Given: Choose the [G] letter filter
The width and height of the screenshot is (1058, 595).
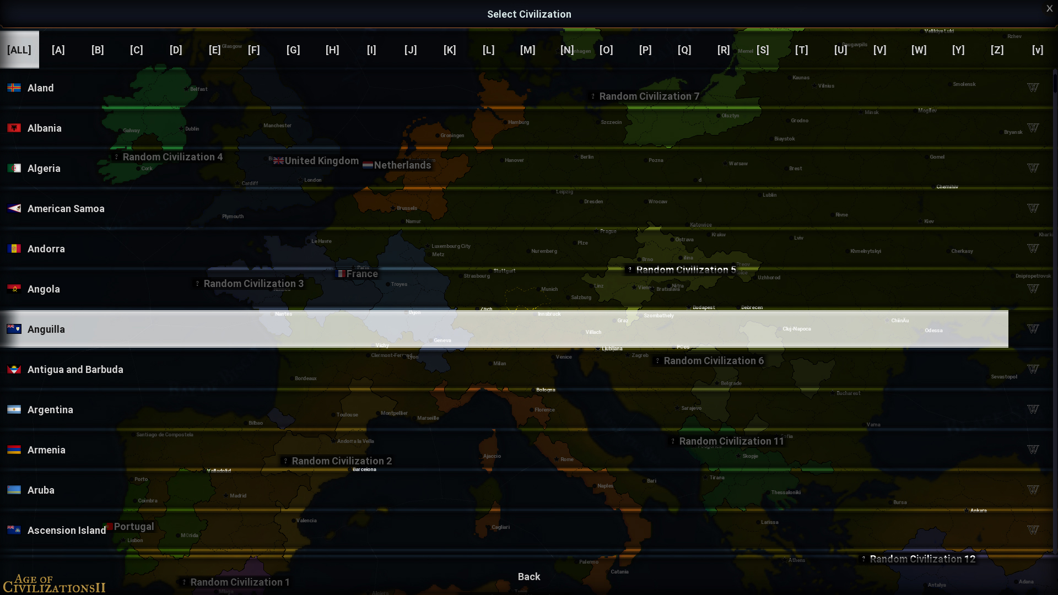Looking at the screenshot, I should pyautogui.click(x=293, y=50).
